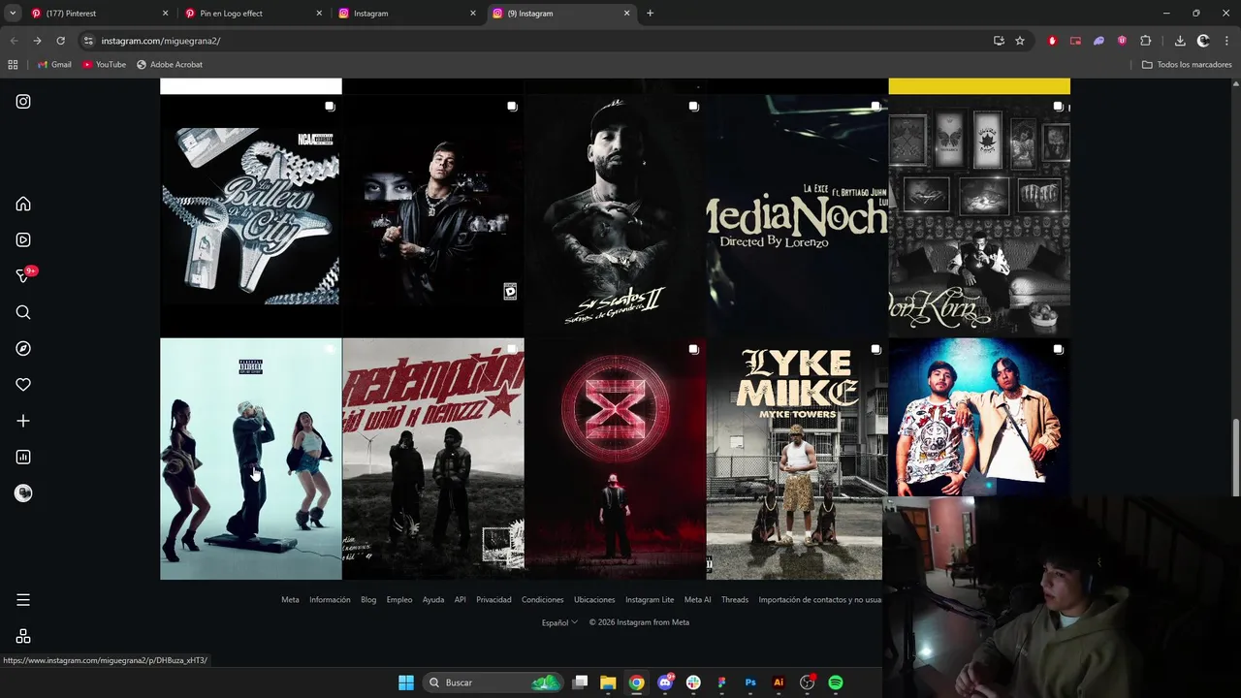Open the Also from Meta icon in sidebar
The width and height of the screenshot is (1241, 698).
[x=23, y=636]
